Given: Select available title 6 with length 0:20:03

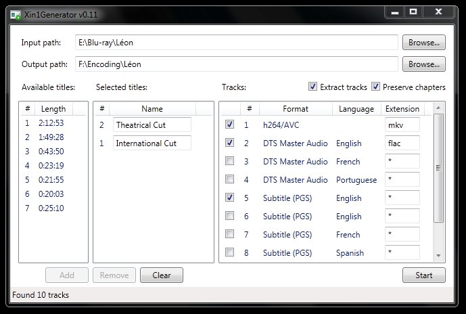Looking at the screenshot, I should point(53,194).
